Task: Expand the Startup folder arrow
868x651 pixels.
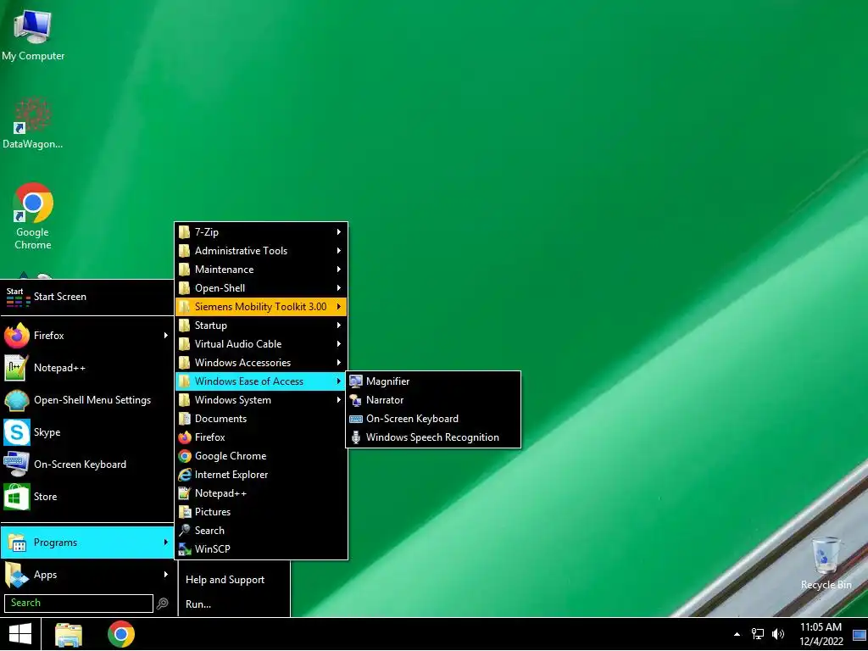Action: (x=339, y=325)
